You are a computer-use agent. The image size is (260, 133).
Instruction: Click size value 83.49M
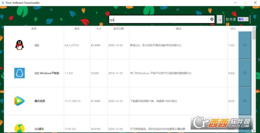tap(96, 45)
